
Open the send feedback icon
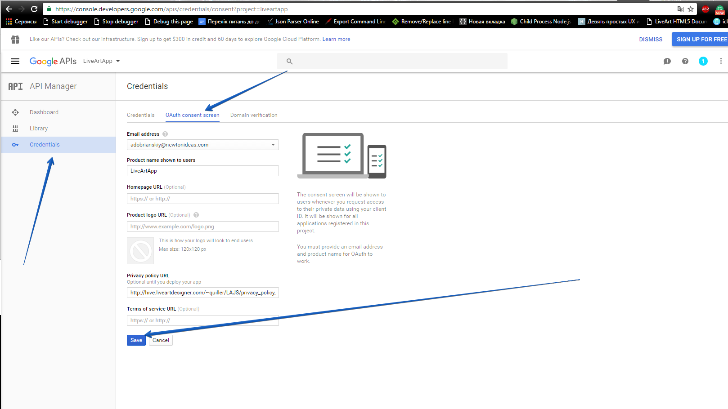(667, 61)
